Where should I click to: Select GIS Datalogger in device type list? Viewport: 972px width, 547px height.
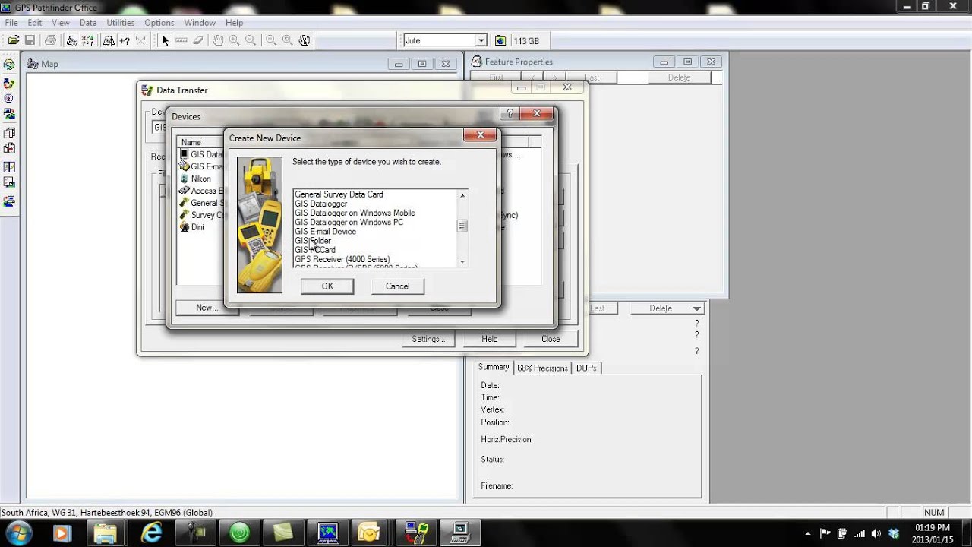[x=320, y=204]
